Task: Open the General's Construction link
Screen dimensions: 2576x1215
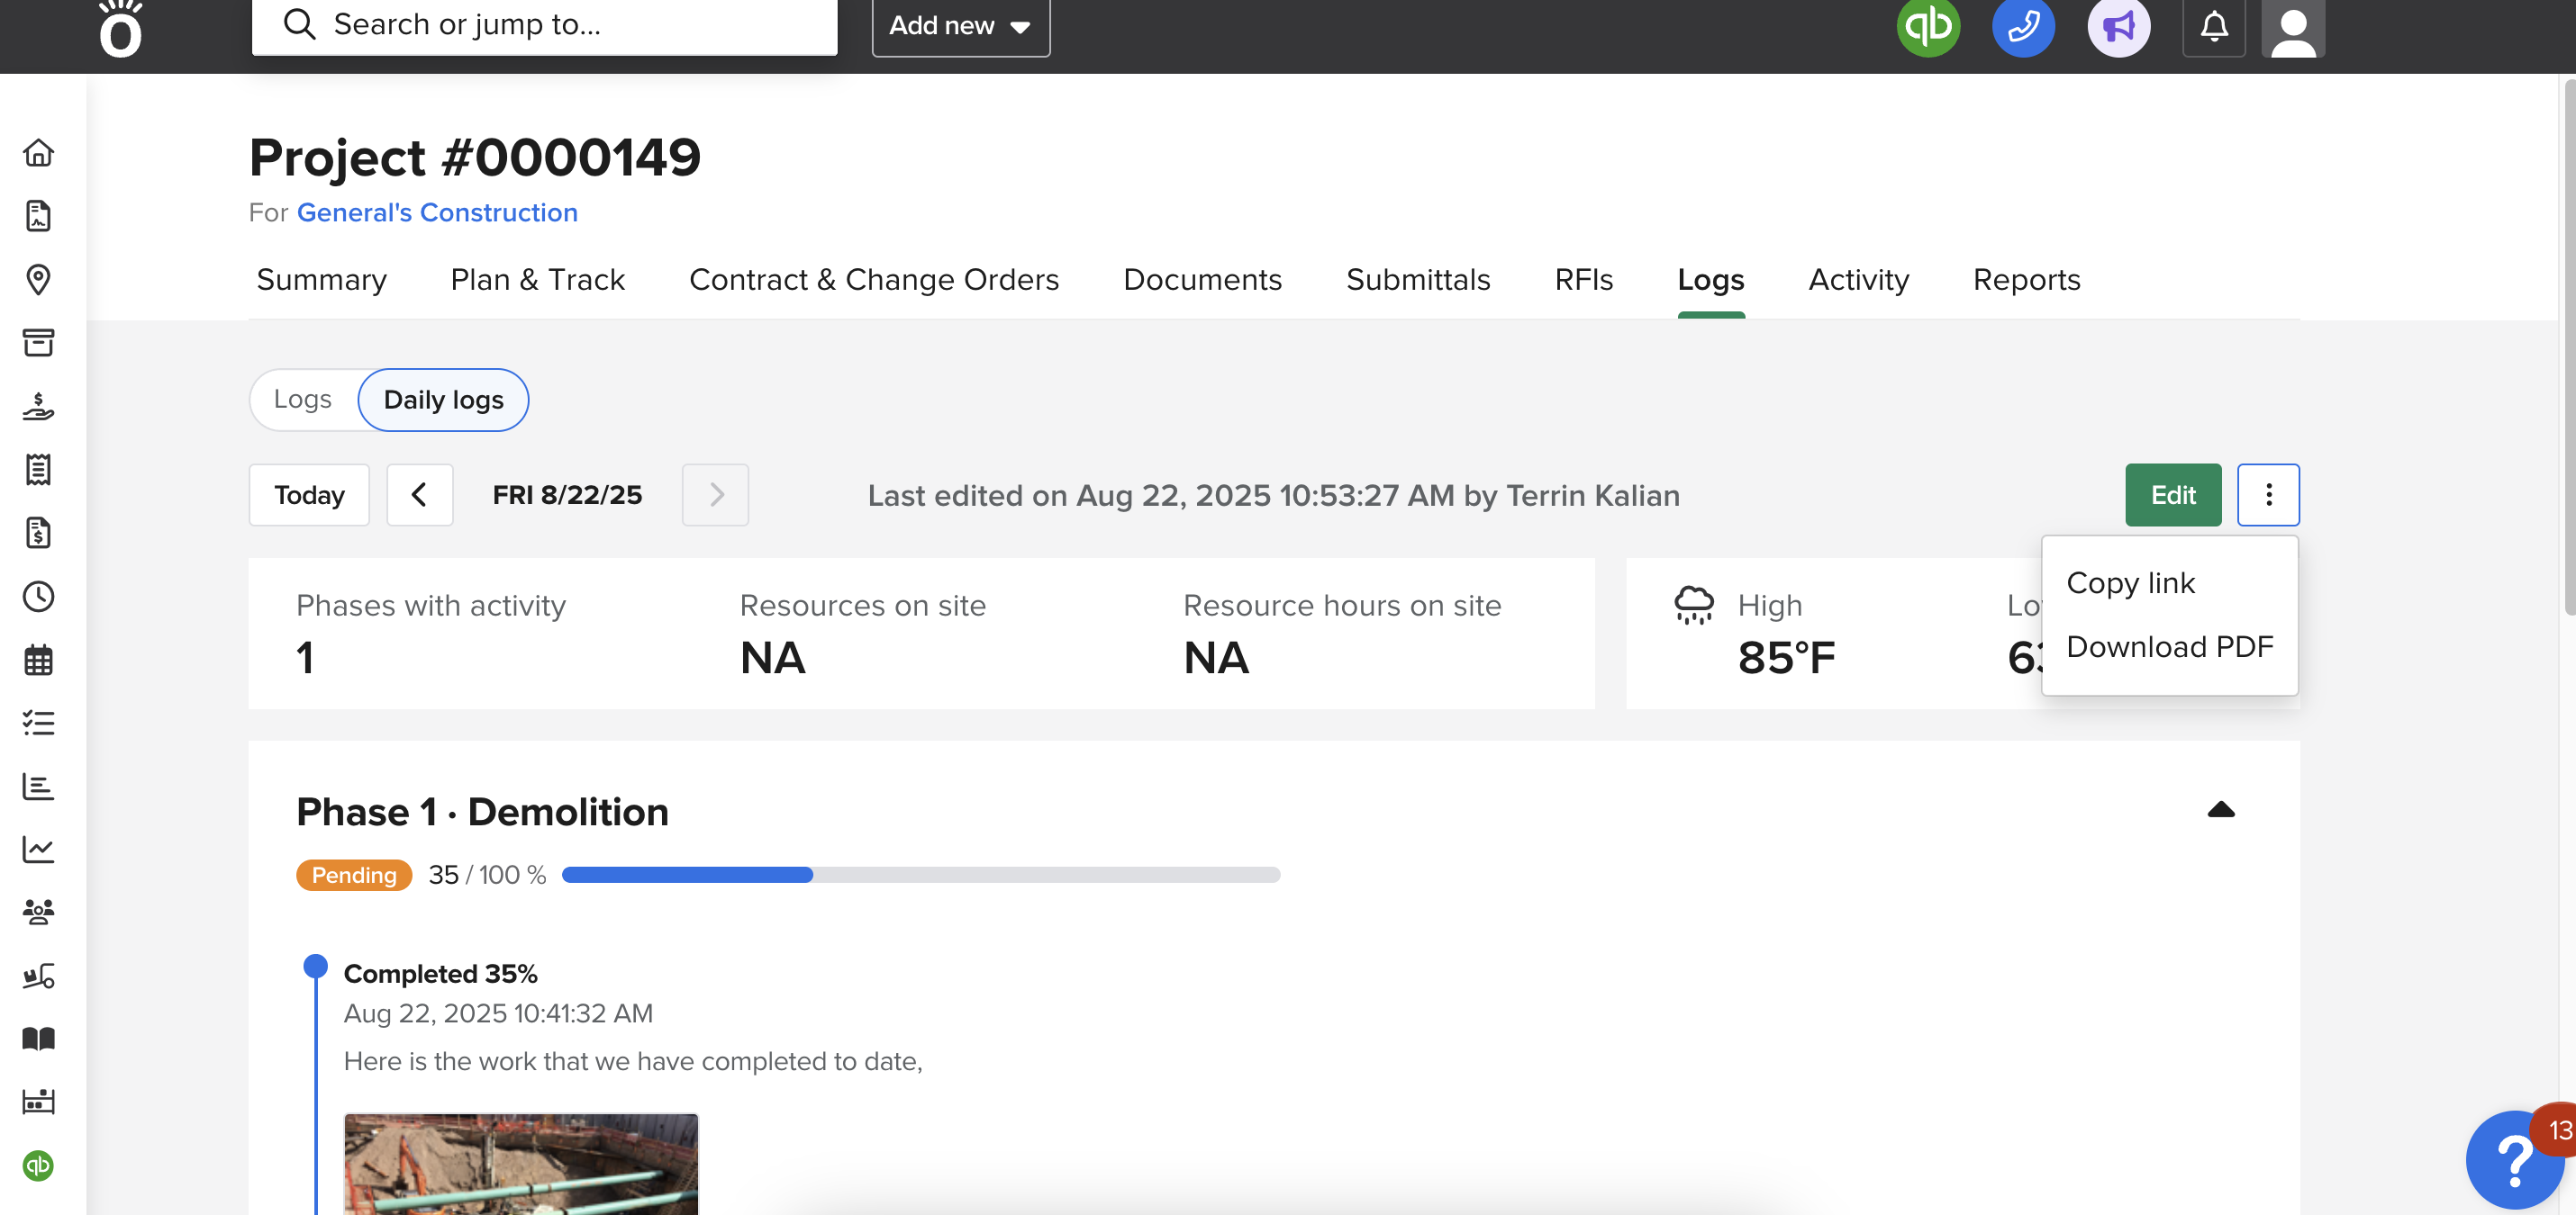Action: (x=437, y=212)
